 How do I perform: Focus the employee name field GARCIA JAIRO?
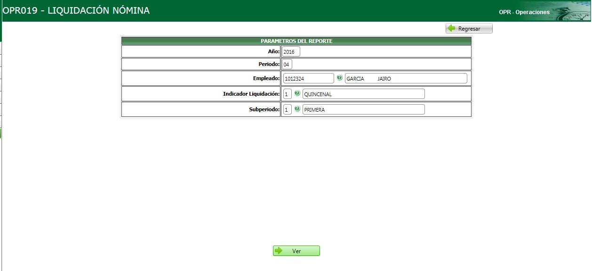click(x=406, y=78)
